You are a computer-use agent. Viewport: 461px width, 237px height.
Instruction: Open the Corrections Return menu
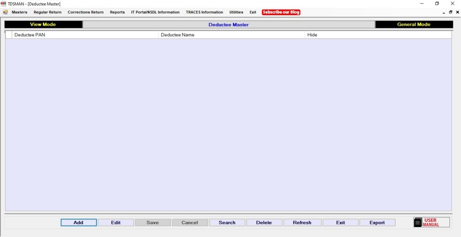pyautogui.click(x=86, y=12)
